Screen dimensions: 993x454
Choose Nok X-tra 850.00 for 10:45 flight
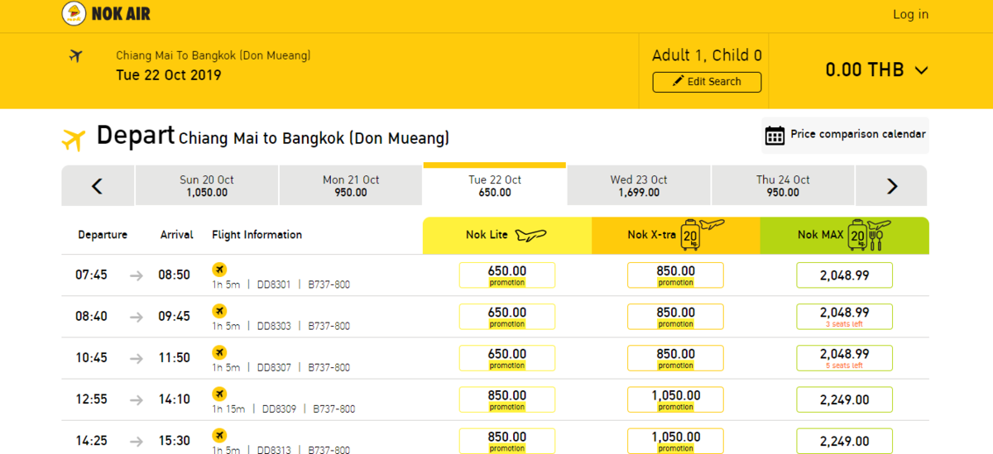(676, 358)
